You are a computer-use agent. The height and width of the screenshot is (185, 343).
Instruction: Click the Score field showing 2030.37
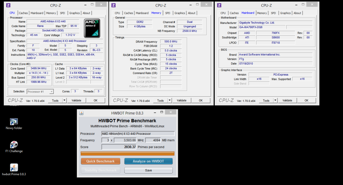[x=119, y=147]
